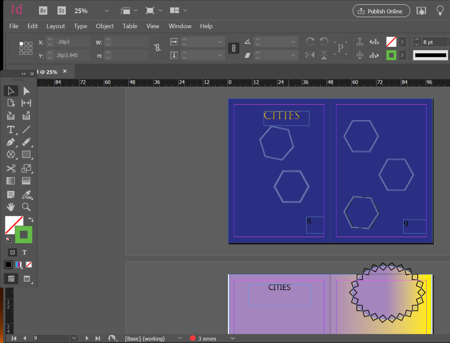Open Adobe Bridge with the Br icon
This screenshot has height=343, width=450.
point(43,11)
